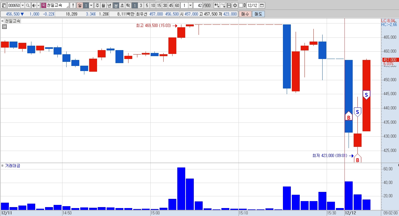This screenshot has width=399, height=216.
Task: Click the 매도 sell button
Action: (258, 14)
